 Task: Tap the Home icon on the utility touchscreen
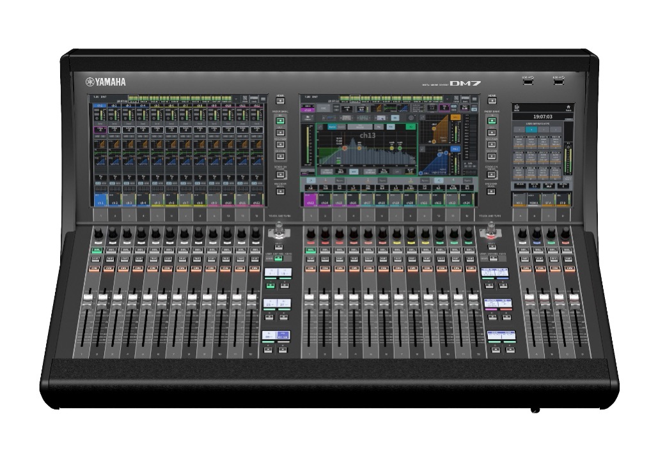click(x=568, y=107)
